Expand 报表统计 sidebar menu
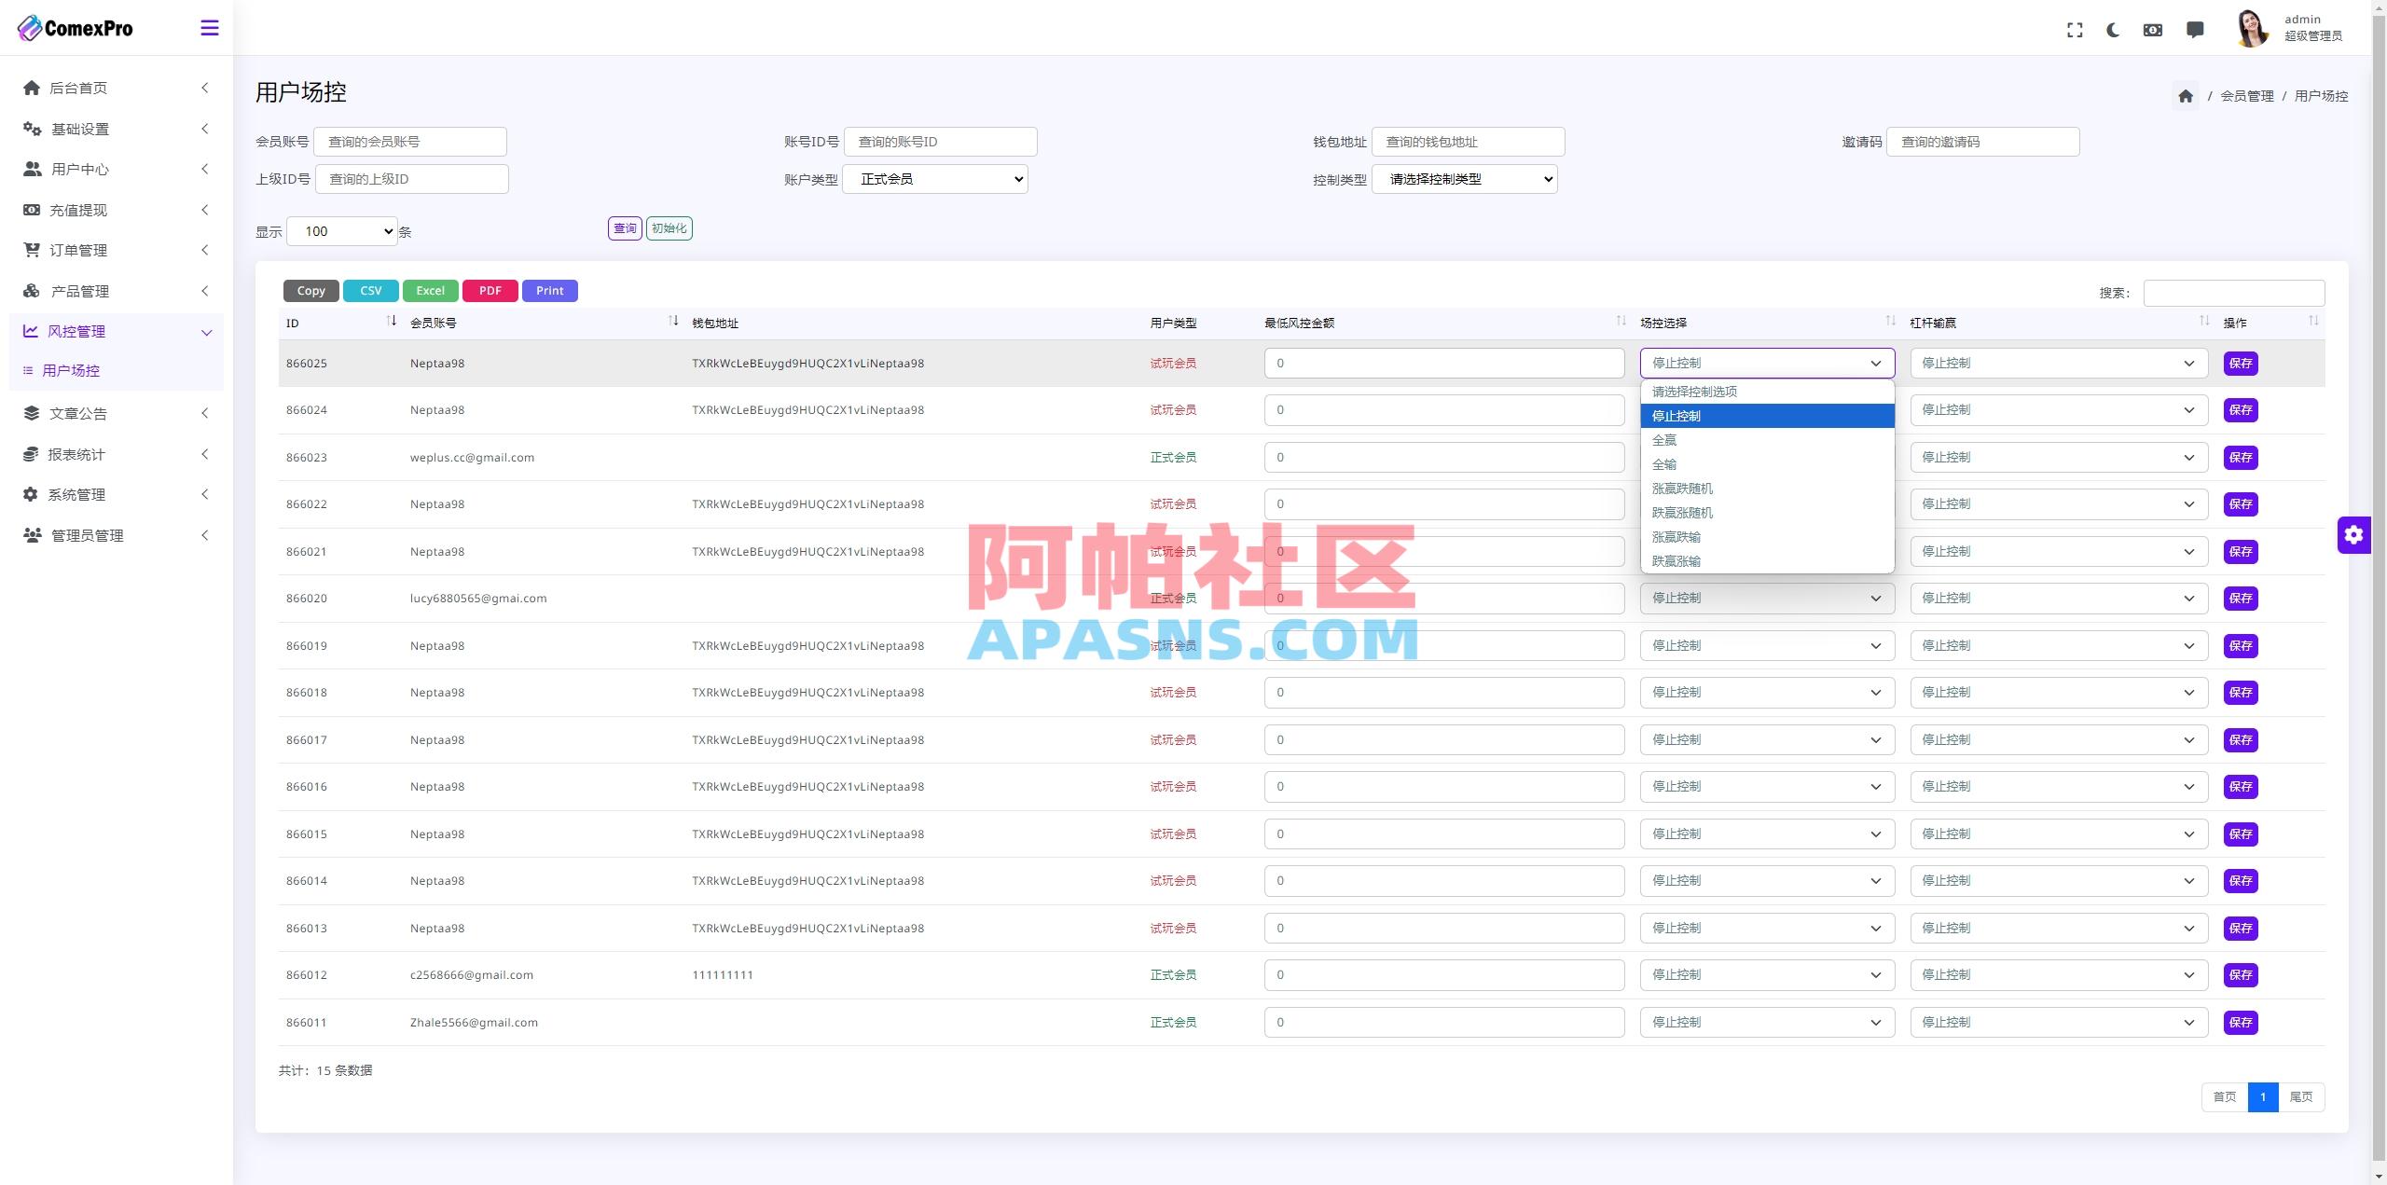This screenshot has width=2387, height=1185. pyautogui.click(x=117, y=454)
